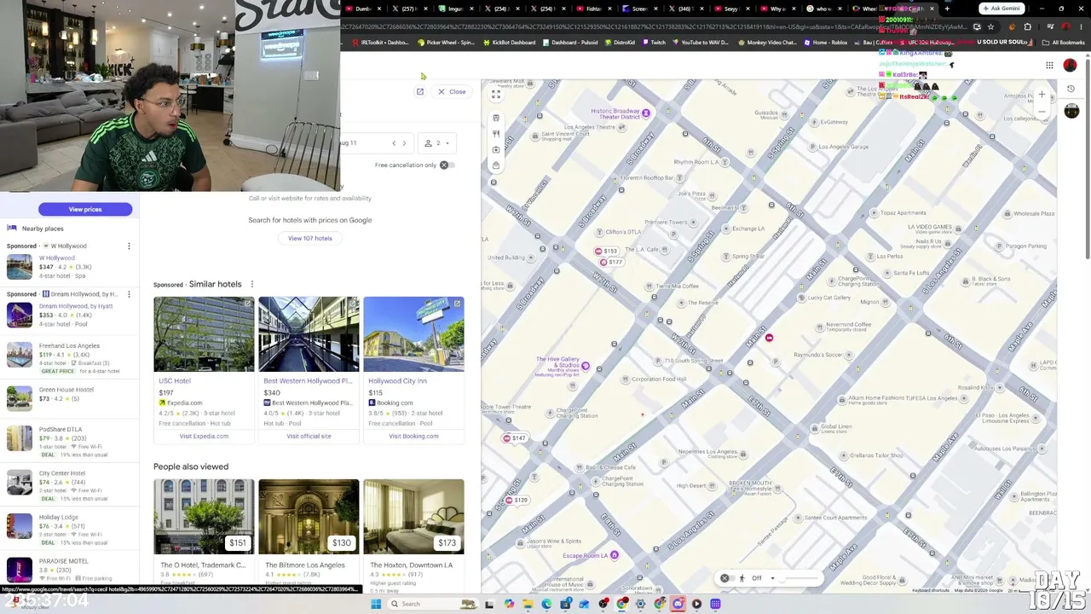This screenshot has width=1091, height=614.
Task: Open Visit Expedia.com link
Action: pyautogui.click(x=204, y=437)
